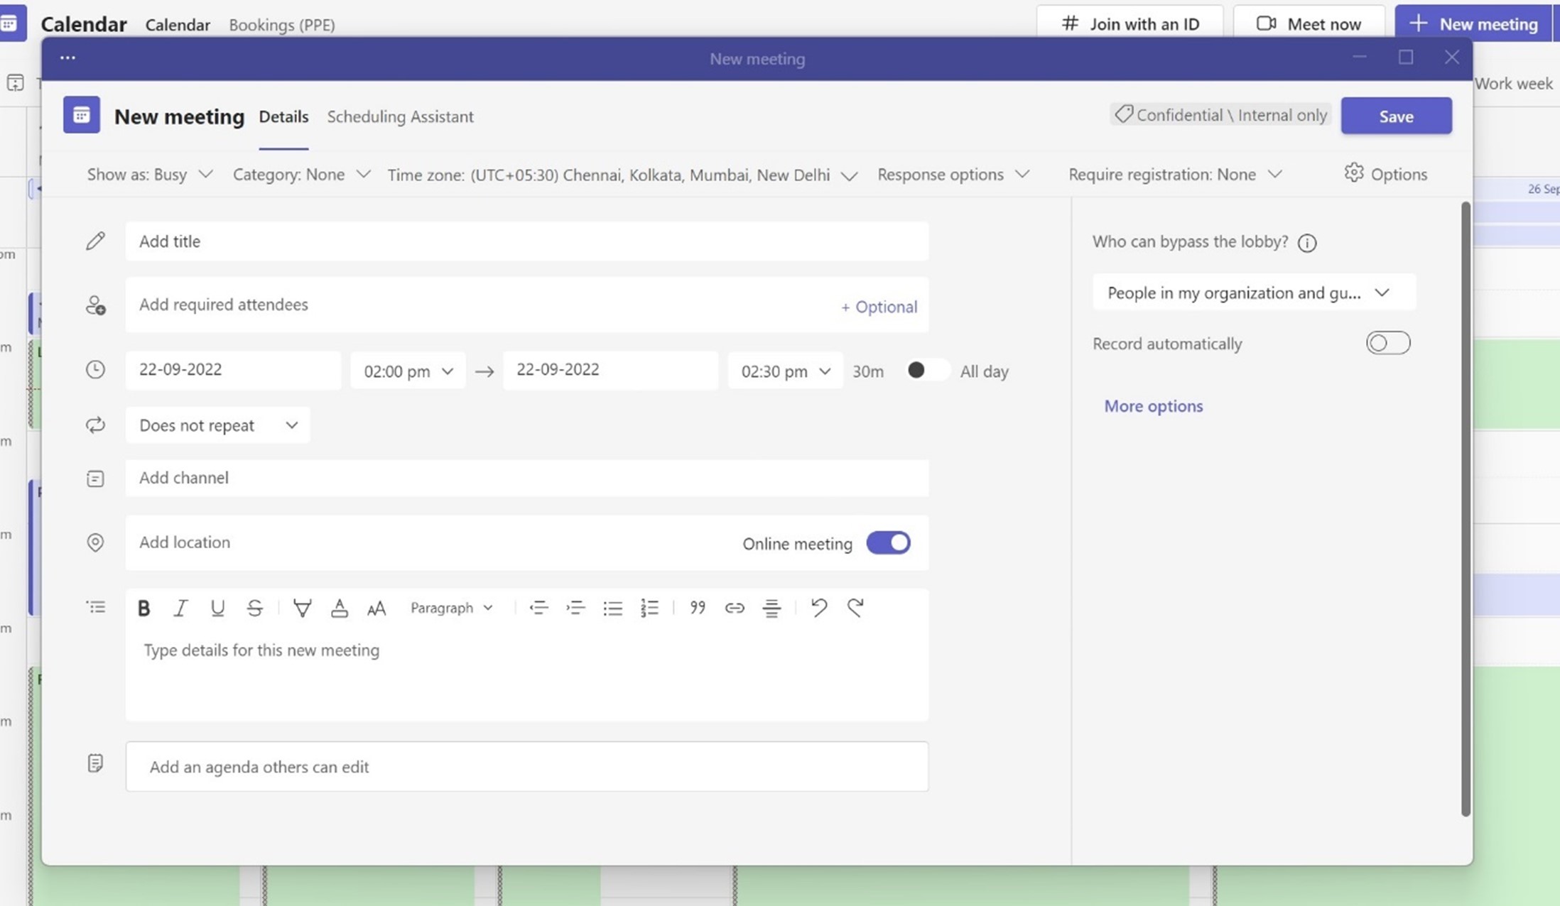Switch to Scheduling Assistant tab
Image resolution: width=1560 pixels, height=906 pixels.
pyautogui.click(x=400, y=116)
